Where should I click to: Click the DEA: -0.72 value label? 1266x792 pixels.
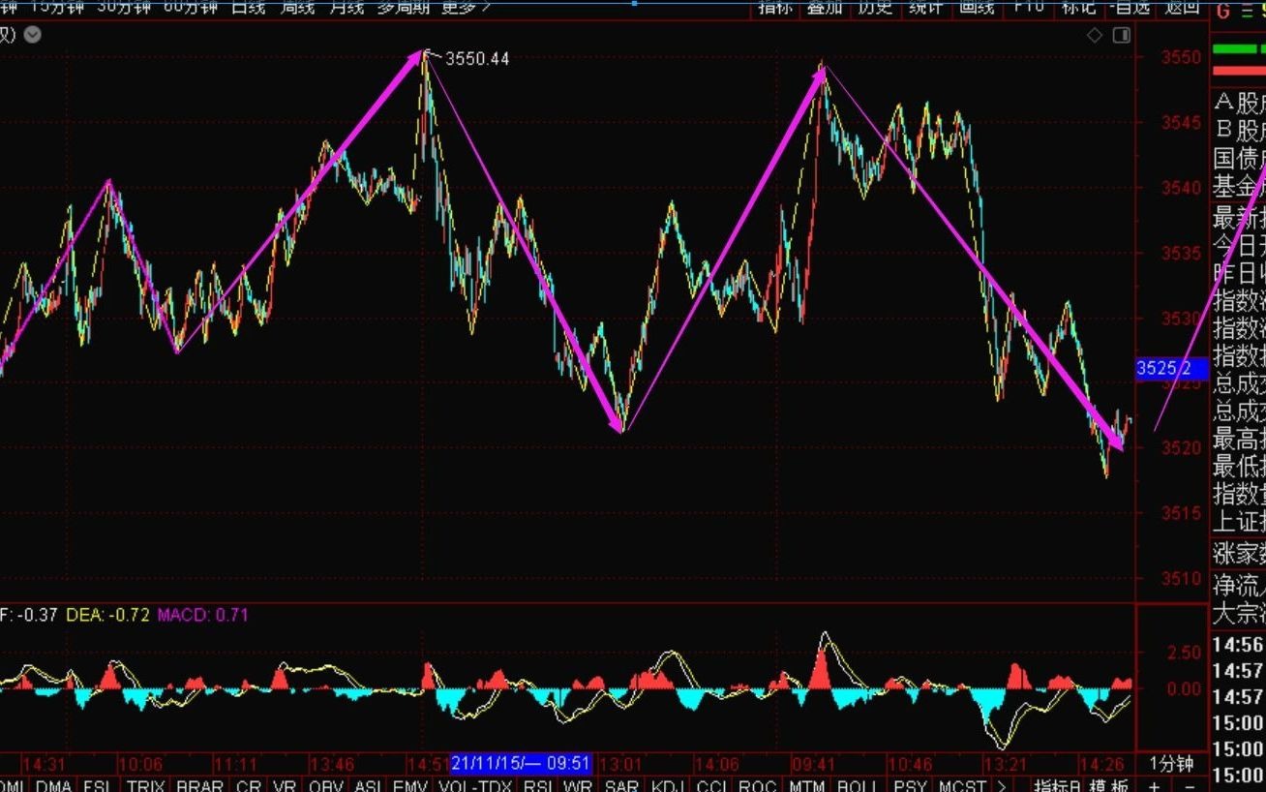pos(107,614)
